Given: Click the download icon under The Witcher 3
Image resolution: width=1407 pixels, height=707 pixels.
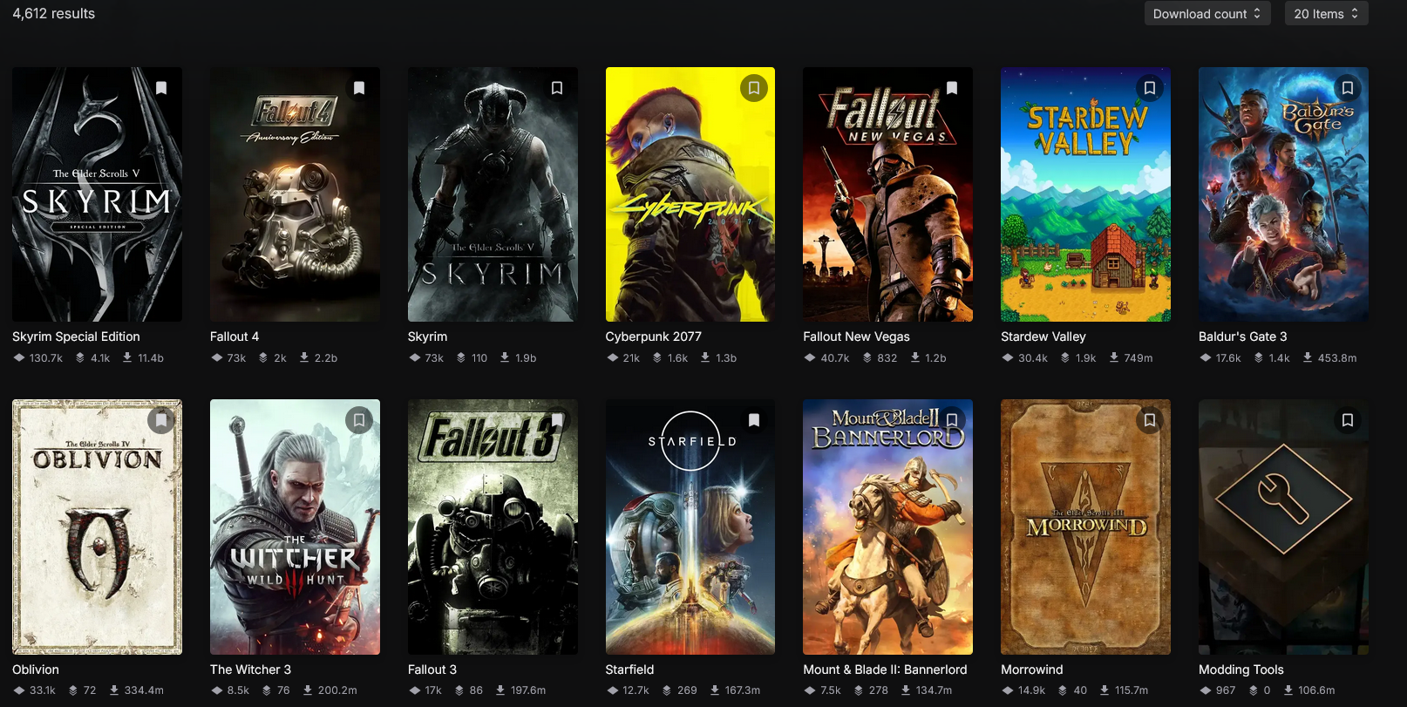Looking at the screenshot, I should 308,690.
